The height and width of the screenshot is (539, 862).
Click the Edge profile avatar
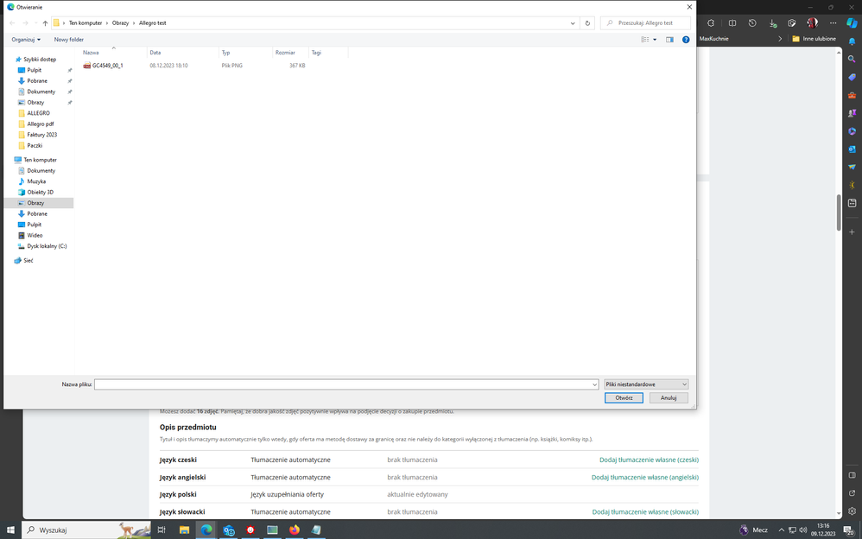(x=812, y=23)
